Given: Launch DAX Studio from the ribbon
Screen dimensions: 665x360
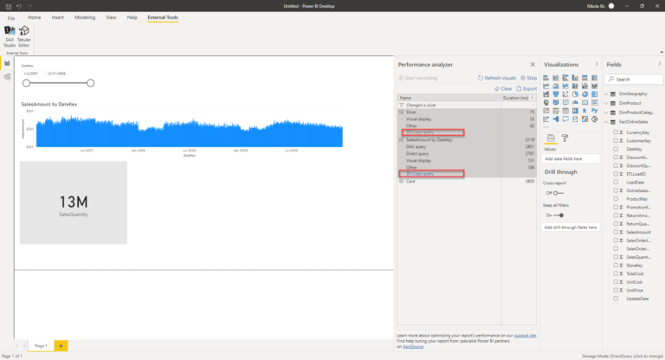Looking at the screenshot, I should coord(10,35).
